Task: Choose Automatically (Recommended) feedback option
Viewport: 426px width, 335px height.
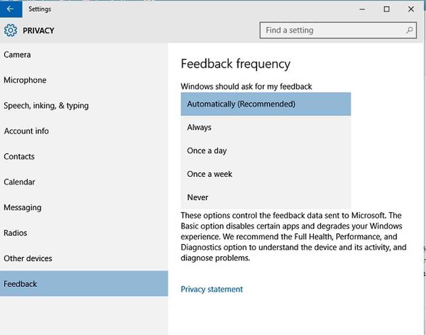Action: [x=266, y=104]
